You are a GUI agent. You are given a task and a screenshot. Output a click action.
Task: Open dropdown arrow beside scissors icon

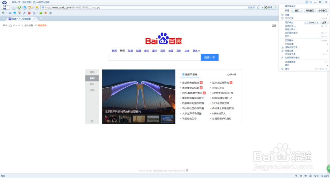[37, 13]
